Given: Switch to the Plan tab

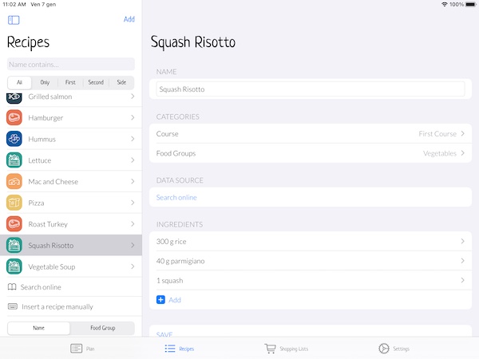Looking at the screenshot, I should [x=82, y=349].
